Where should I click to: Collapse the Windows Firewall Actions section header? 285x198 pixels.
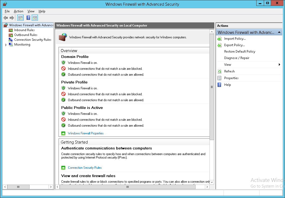(x=279, y=32)
